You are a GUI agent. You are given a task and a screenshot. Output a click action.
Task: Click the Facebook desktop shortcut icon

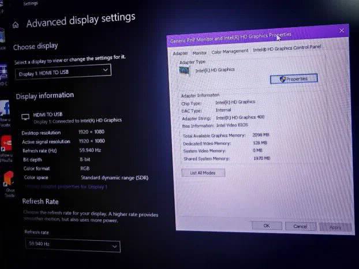(5, 108)
